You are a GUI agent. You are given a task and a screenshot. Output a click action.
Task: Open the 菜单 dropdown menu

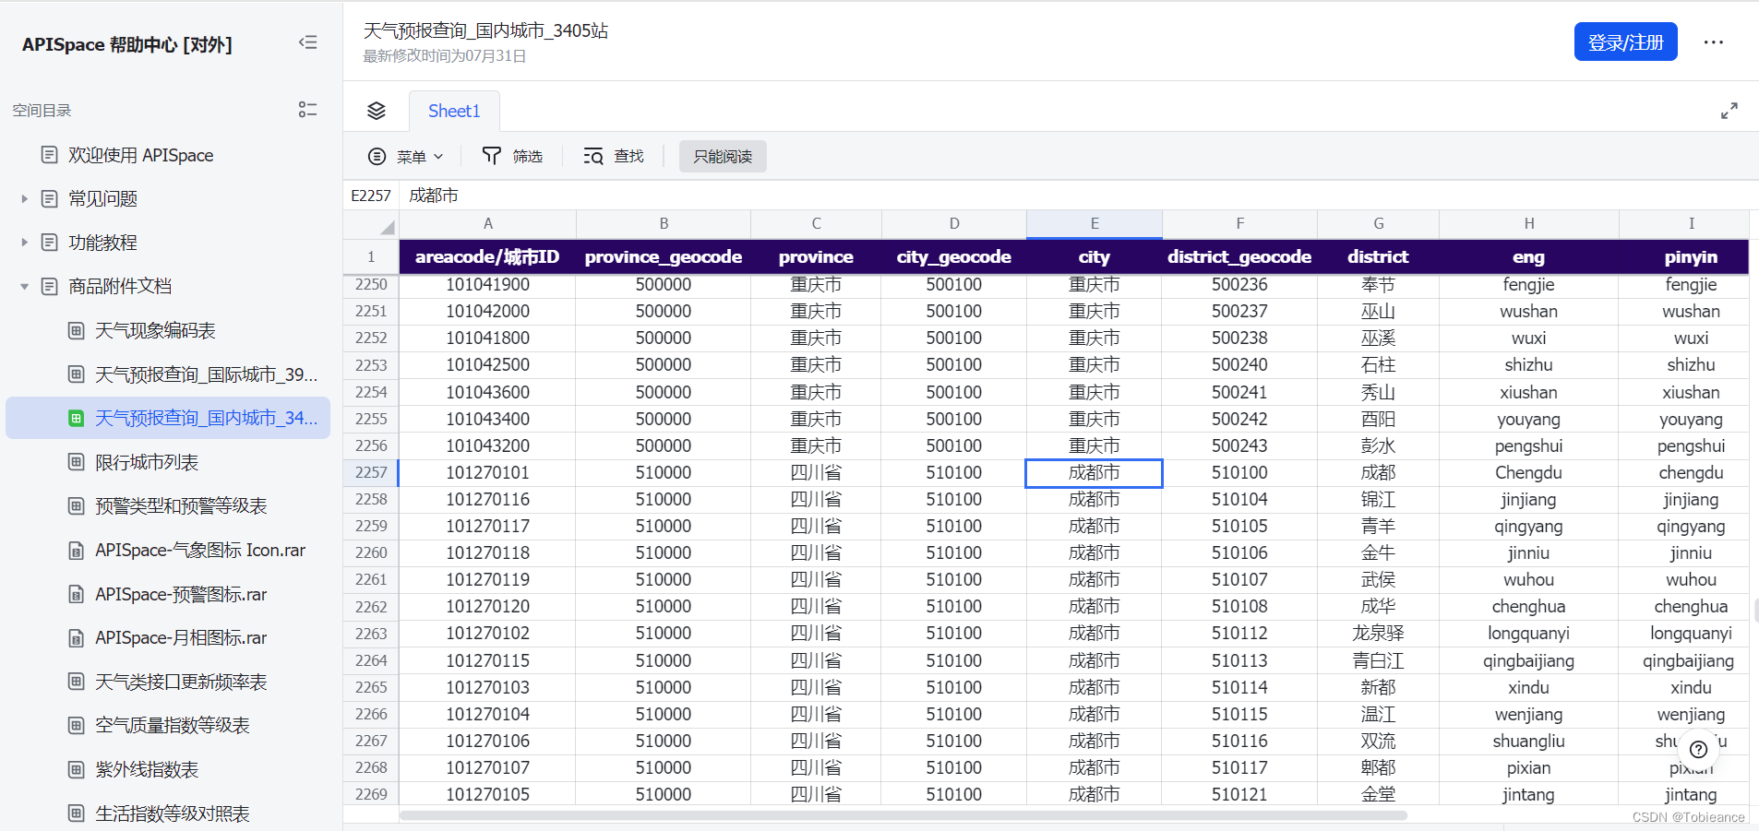pyautogui.click(x=406, y=157)
